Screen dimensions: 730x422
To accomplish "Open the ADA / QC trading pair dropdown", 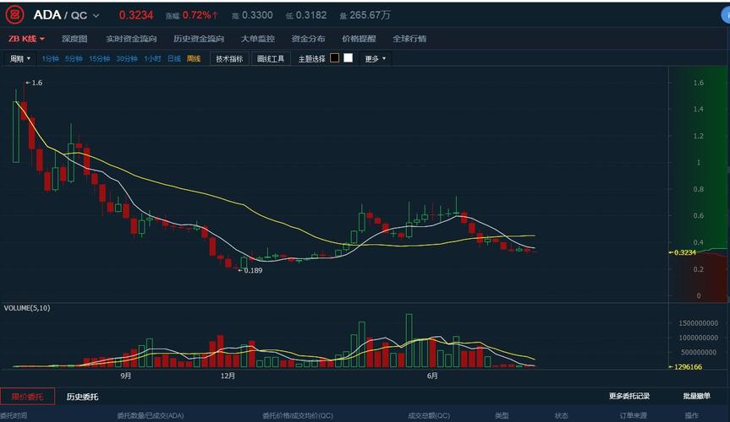I will click(66, 15).
